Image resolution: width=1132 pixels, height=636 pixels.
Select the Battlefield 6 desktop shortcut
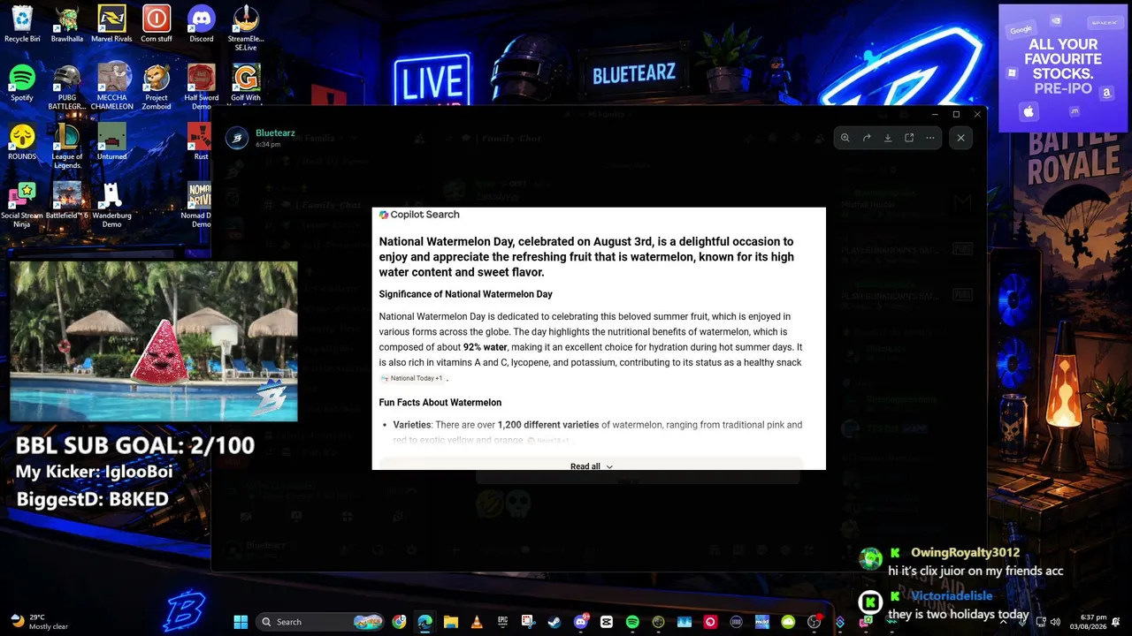click(67, 201)
